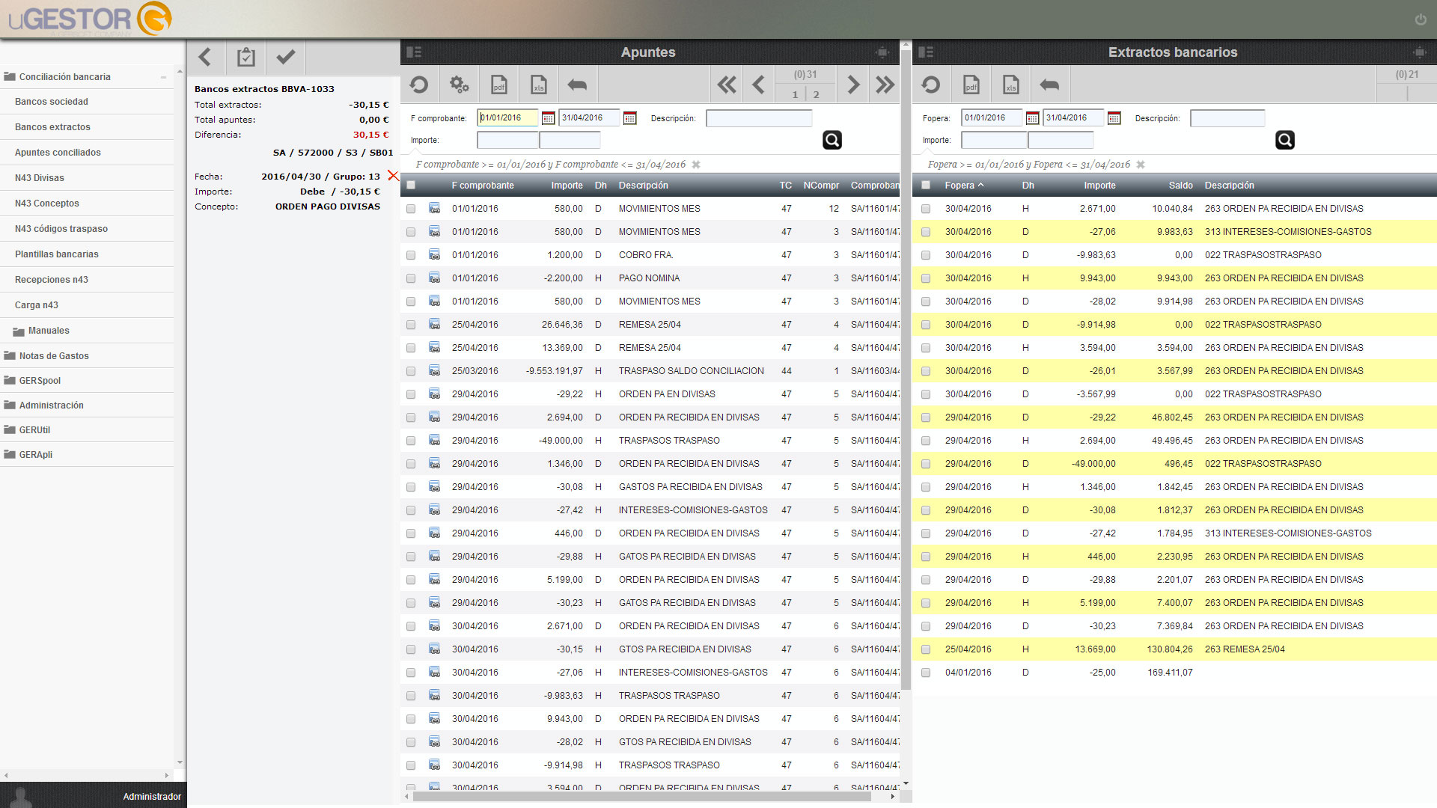Export Apuntes to PDF
Image resolution: width=1437 pixels, height=808 pixels.
point(498,85)
